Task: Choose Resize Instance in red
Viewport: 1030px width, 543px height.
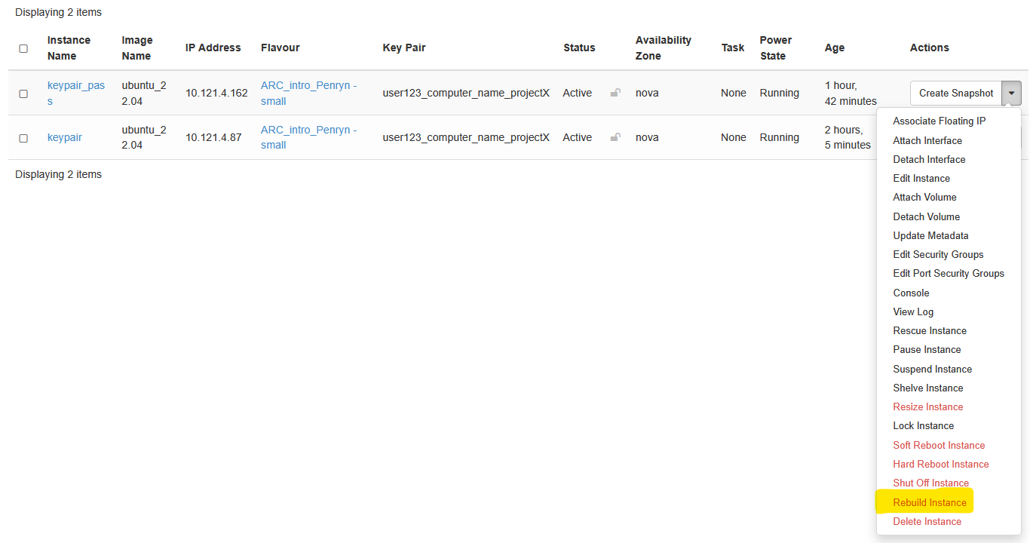Action: coord(928,406)
